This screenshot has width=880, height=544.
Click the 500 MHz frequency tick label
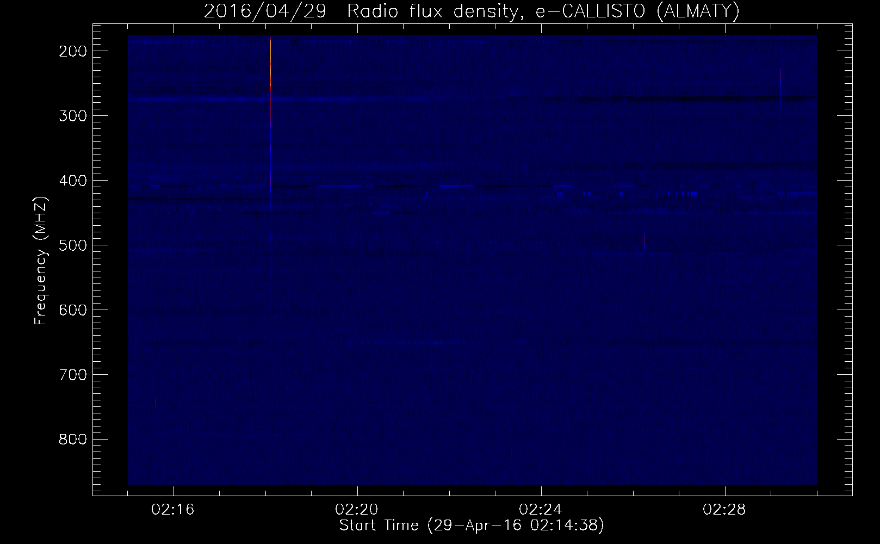point(72,245)
